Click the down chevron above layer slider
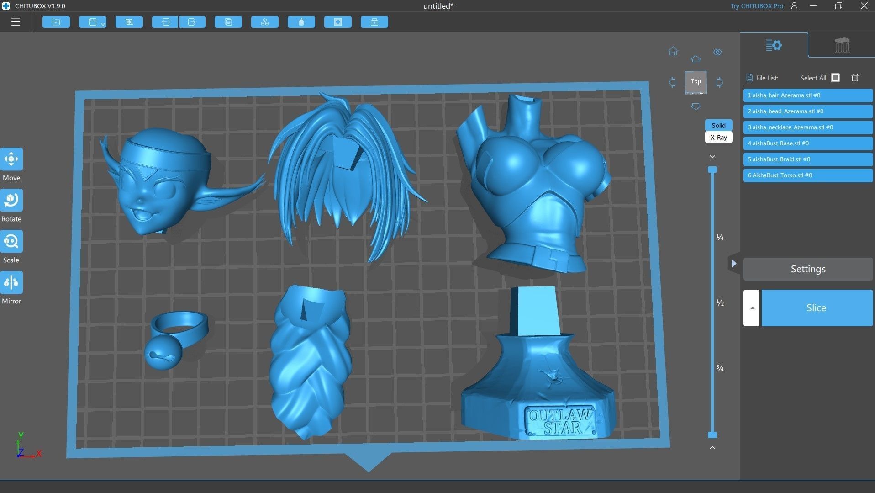The width and height of the screenshot is (875, 493). (x=712, y=157)
